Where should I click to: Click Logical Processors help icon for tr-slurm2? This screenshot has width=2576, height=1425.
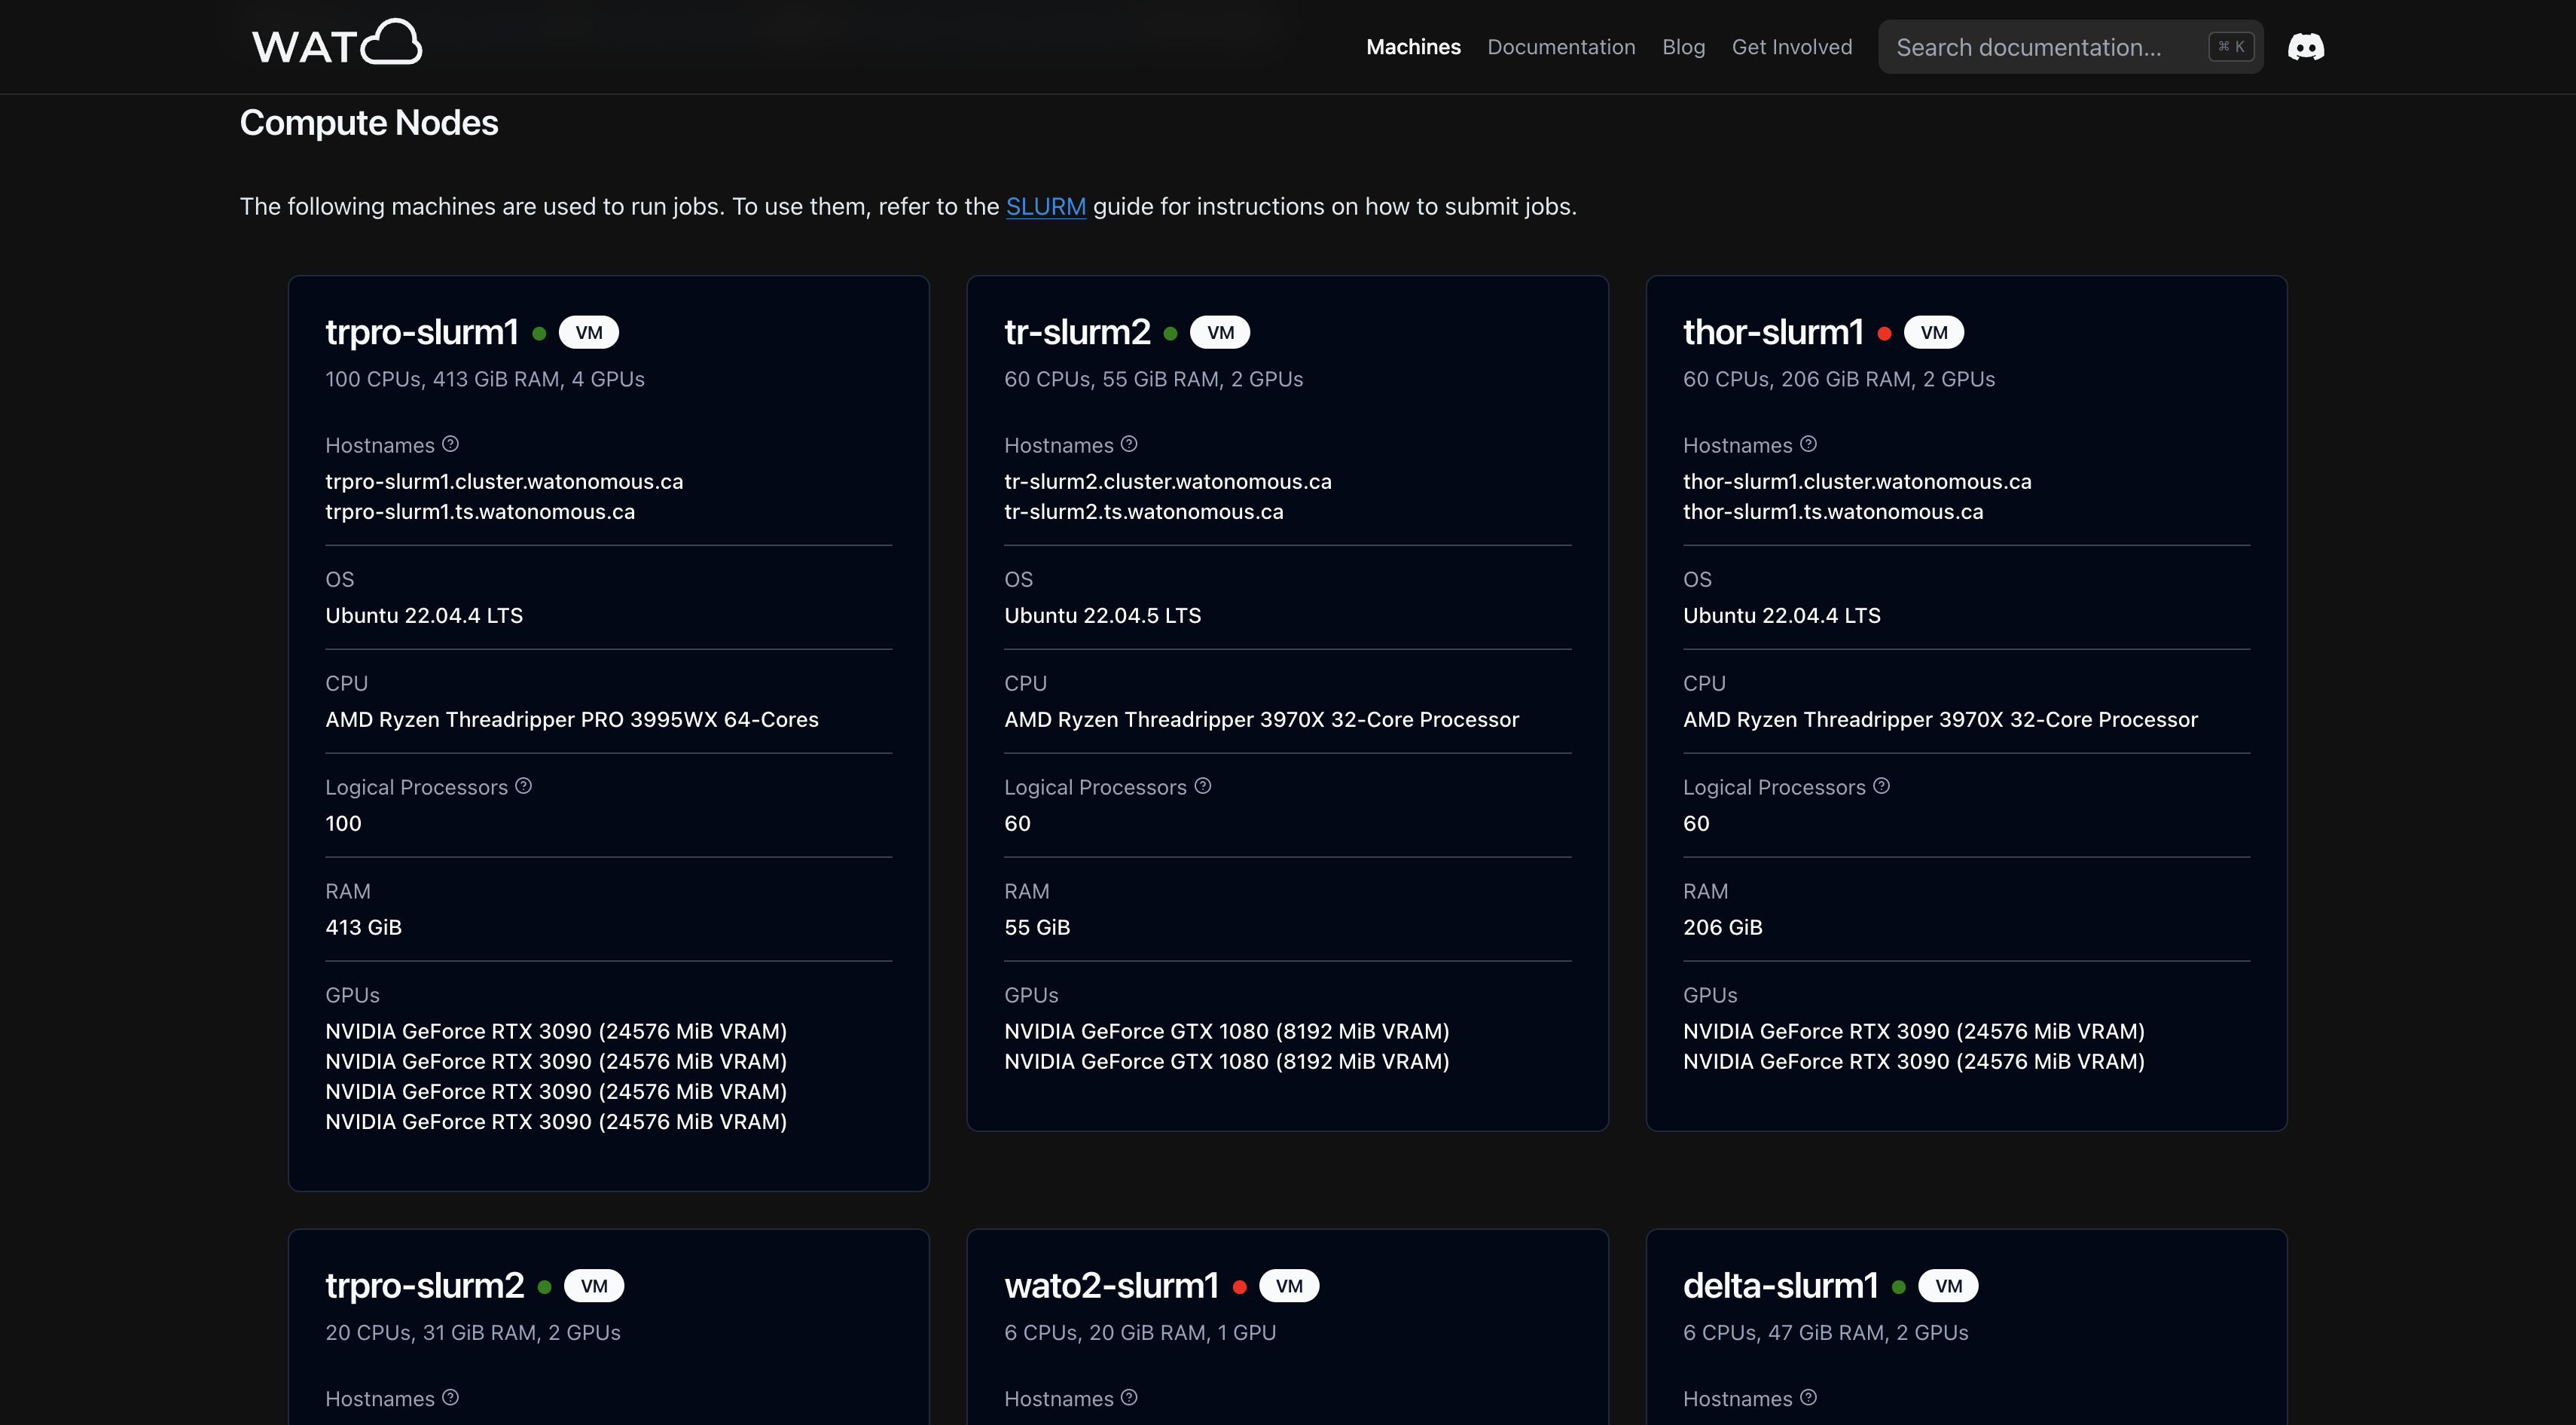(x=1203, y=786)
